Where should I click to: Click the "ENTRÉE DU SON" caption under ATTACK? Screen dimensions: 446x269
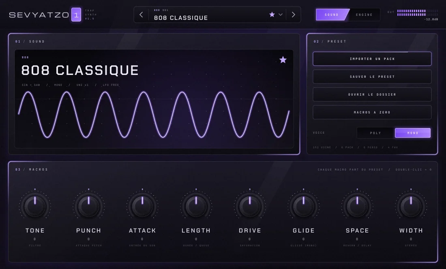click(x=142, y=246)
